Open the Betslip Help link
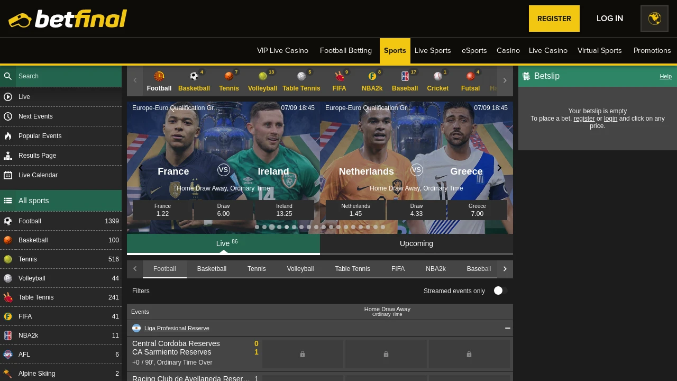 665,76
